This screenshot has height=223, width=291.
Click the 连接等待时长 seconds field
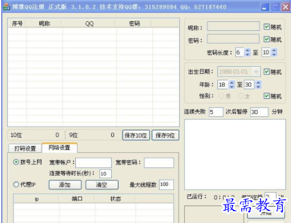[106, 174]
